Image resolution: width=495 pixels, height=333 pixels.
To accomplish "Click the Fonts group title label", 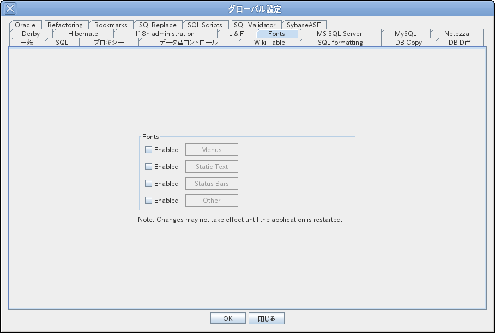I will (x=150, y=137).
